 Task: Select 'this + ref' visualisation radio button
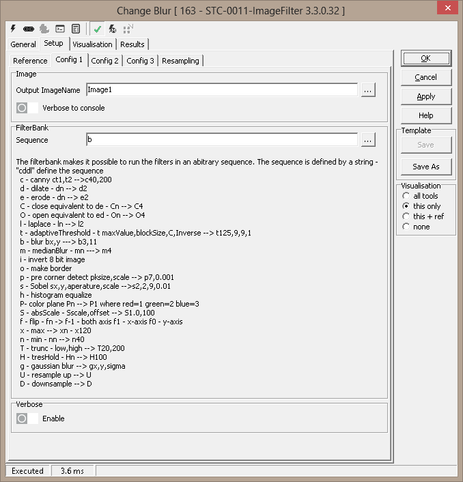[x=406, y=216]
